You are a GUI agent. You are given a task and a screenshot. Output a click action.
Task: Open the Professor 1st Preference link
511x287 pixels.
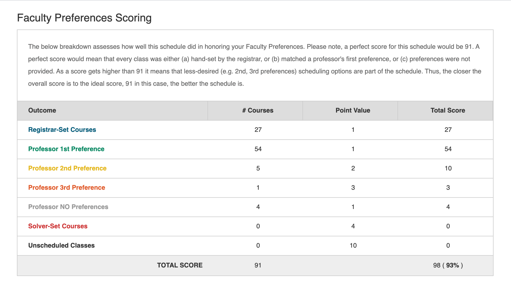tap(66, 149)
